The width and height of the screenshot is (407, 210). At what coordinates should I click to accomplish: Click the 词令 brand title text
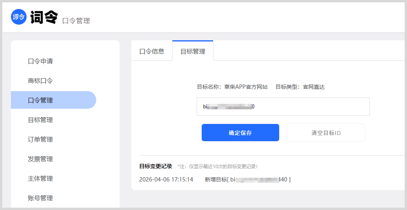click(x=44, y=17)
